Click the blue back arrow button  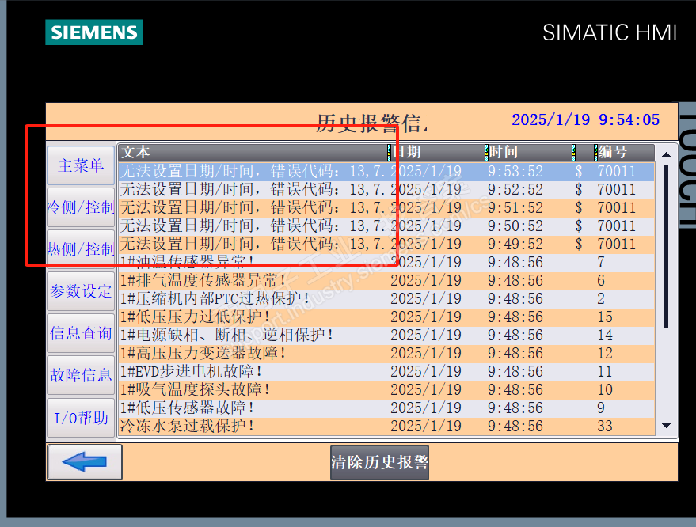coord(85,462)
